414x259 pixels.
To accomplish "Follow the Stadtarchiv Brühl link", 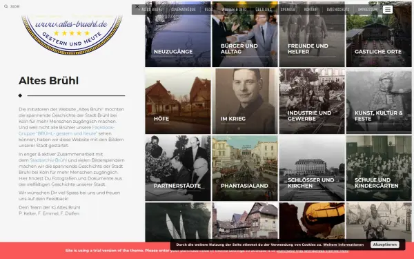I will pos(48,160).
